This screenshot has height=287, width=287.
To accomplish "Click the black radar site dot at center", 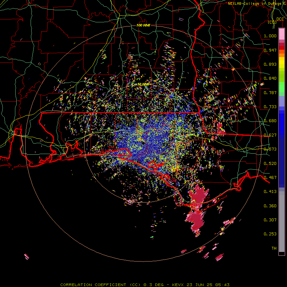I will pyautogui.click(x=143, y=143).
